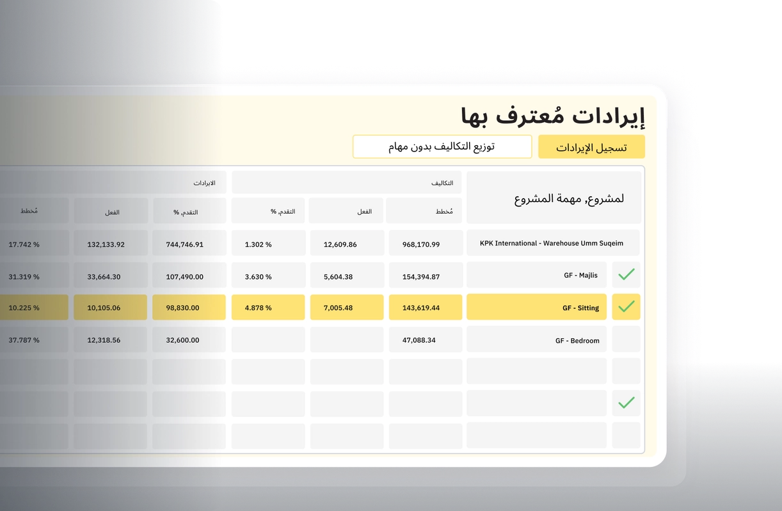Select the KPK International - Warehouse Umm Suqeim row
This screenshot has width=782, height=511.
click(x=553, y=243)
